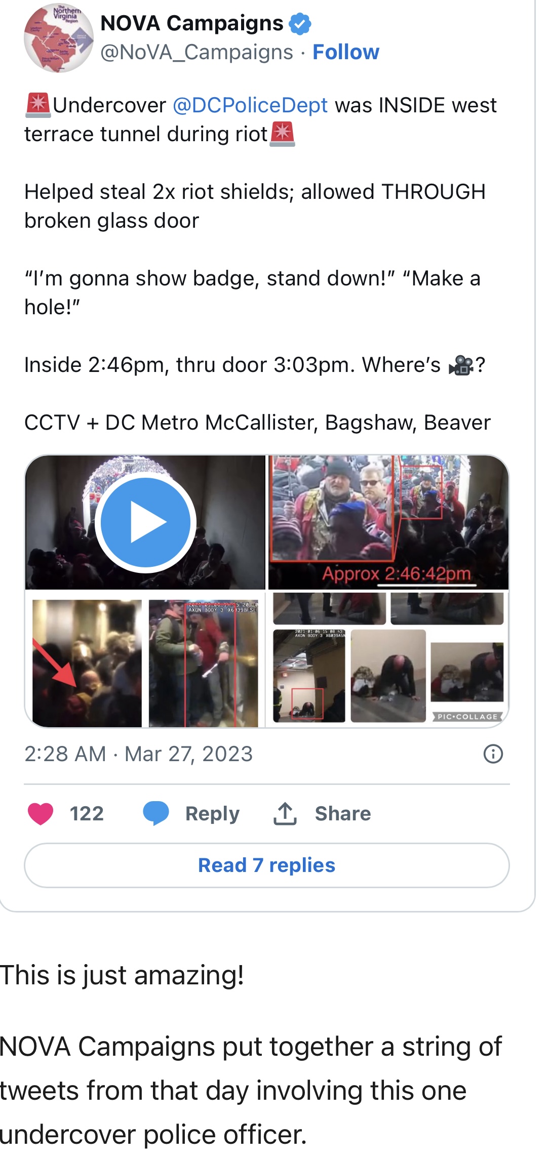Click the blue reply speech bubble icon
This screenshot has height=1163, width=548.
coord(156,814)
